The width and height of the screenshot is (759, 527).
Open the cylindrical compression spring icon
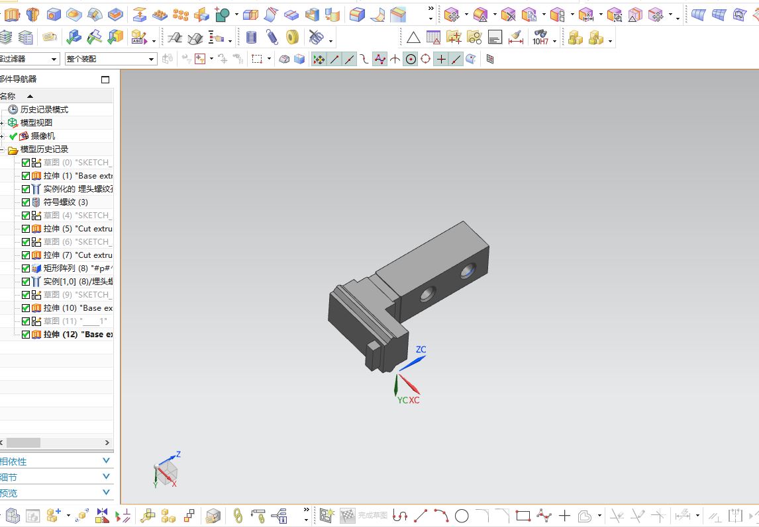251,37
